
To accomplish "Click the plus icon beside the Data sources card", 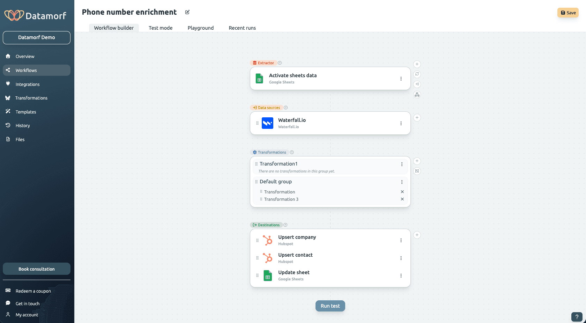I will pyautogui.click(x=417, y=118).
